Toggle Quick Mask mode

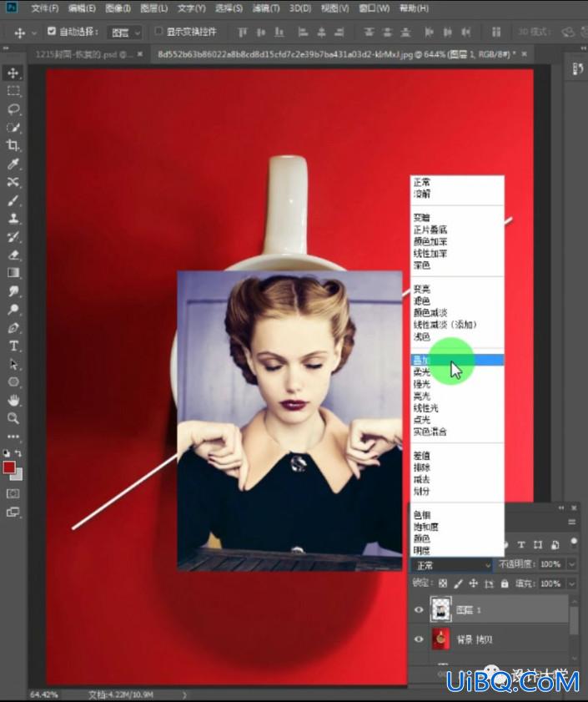coord(13,493)
